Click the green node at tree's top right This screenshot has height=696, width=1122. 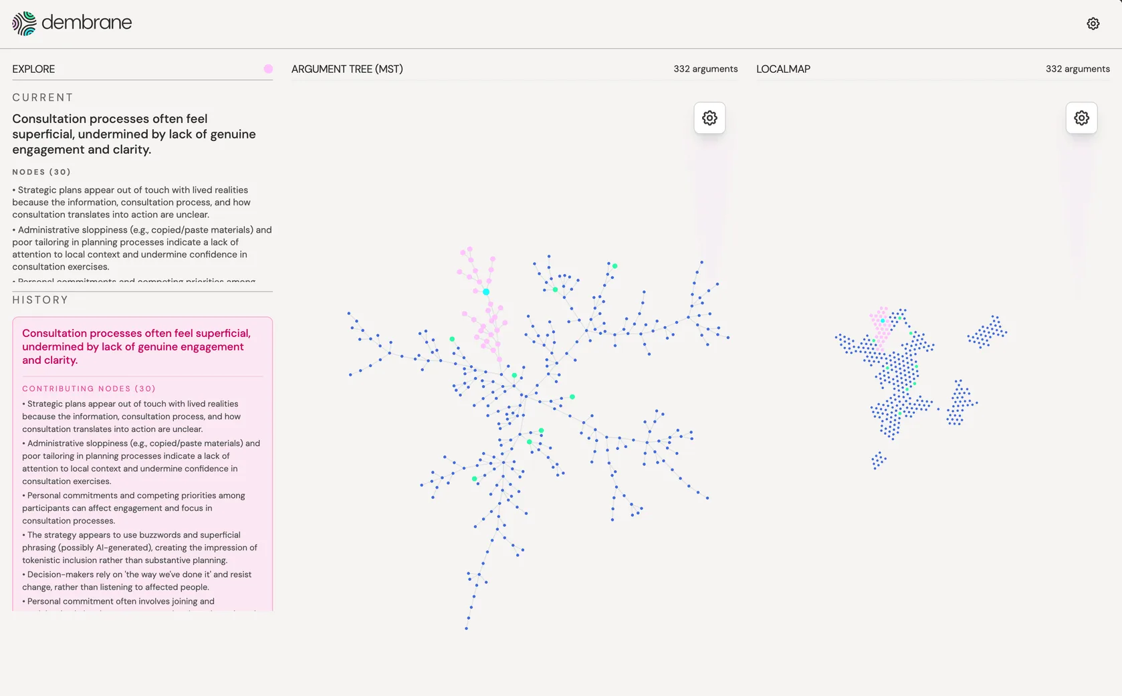(614, 266)
